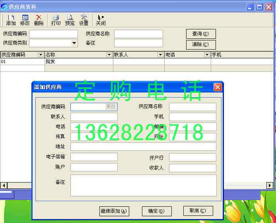276x223 pixels.
Task: Focus the dialog 供应商名称 input
Action: tap(192, 107)
